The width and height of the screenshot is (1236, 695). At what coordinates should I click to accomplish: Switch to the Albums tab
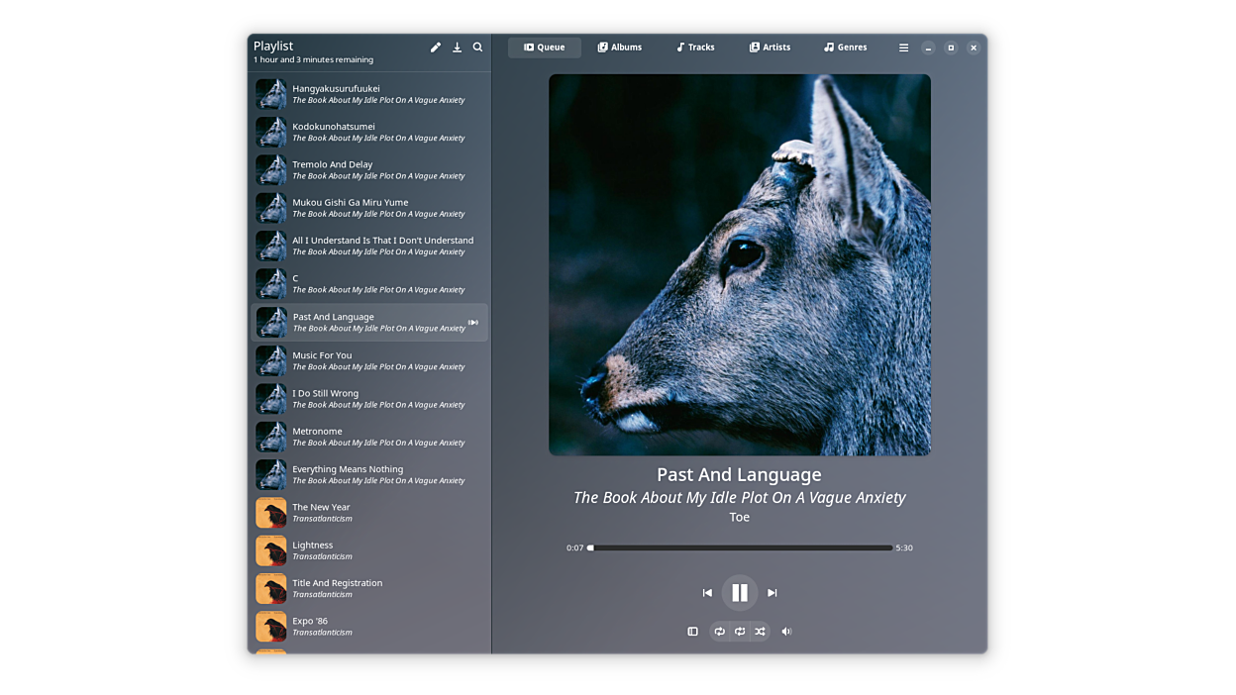pos(620,48)
